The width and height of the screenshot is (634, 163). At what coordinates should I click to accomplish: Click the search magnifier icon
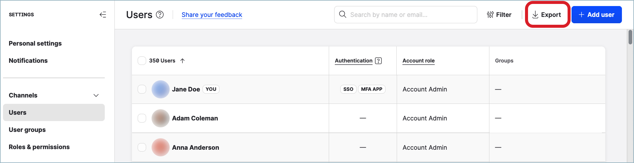coord(343,14)
